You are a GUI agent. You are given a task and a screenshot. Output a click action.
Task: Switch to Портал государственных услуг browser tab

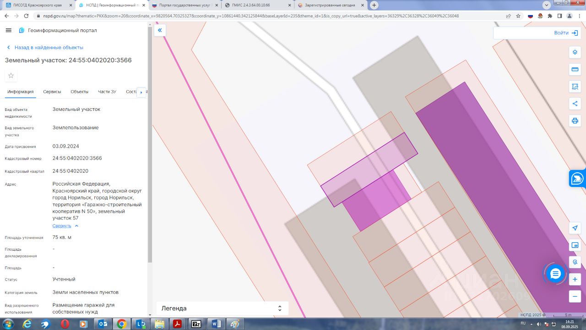pos(185,5)
